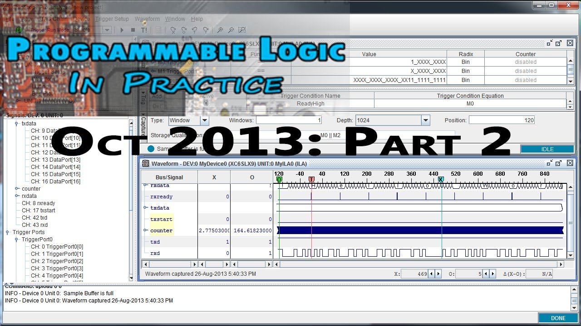Click the Stop acquisition square icon
Viewport: 581px width, 326px height.
click(133, 30)
